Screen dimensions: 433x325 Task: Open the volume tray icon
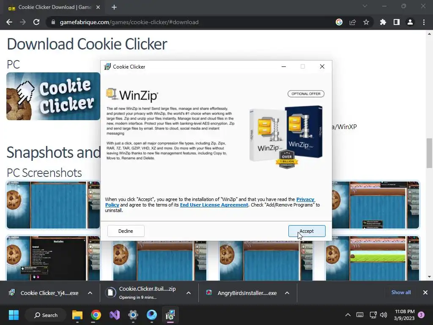click(384, 315)
